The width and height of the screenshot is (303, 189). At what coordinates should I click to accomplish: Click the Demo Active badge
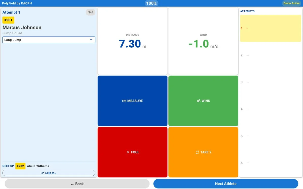(x=291, y=3)
